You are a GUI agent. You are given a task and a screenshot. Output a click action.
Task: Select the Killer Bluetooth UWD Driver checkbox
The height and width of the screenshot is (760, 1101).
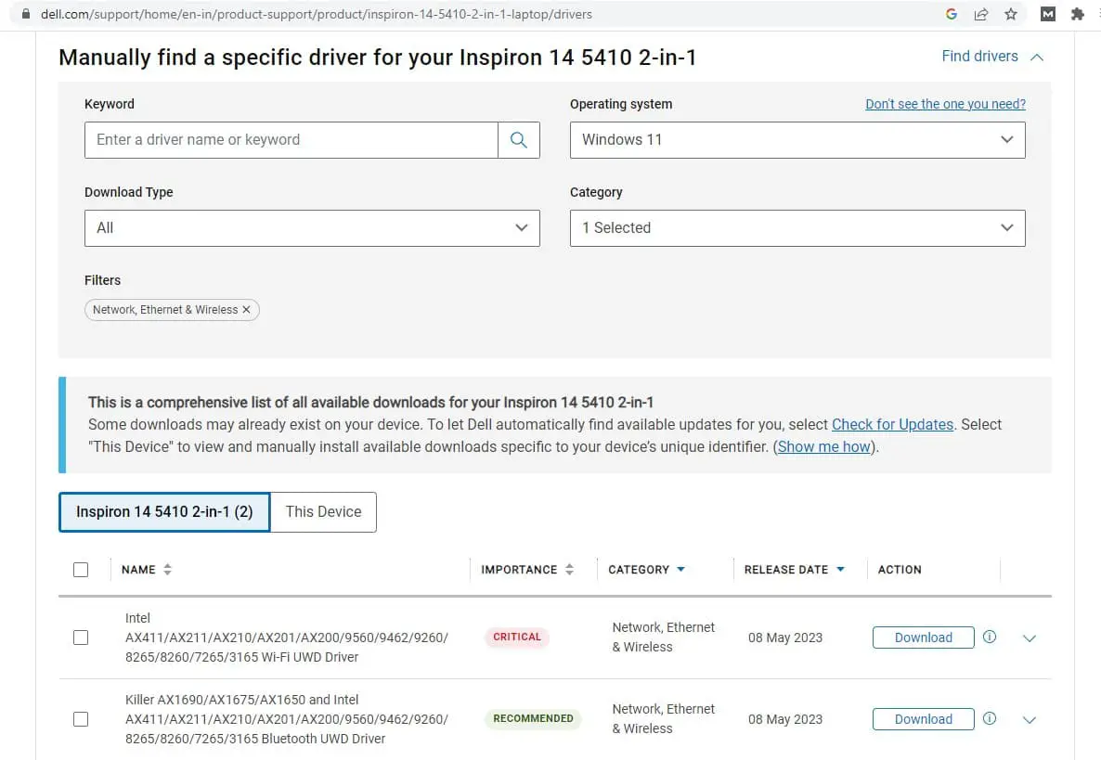(x=81, y=719)
